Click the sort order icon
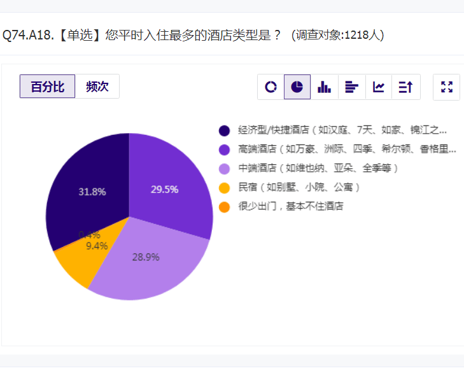 click(406, 87)
